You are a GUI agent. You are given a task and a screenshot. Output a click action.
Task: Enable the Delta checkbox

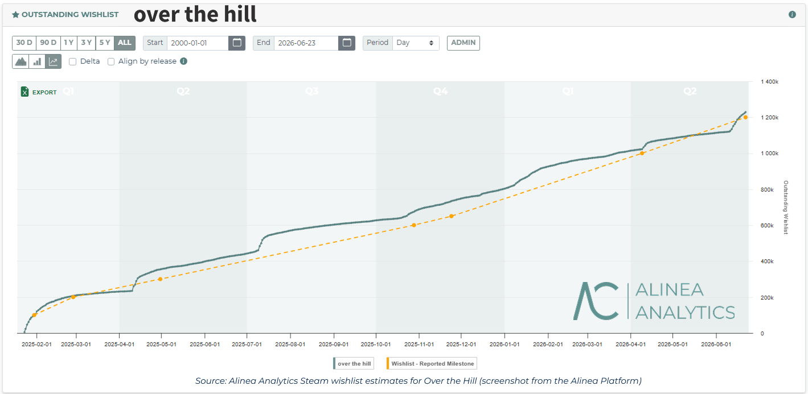[72, 61]
